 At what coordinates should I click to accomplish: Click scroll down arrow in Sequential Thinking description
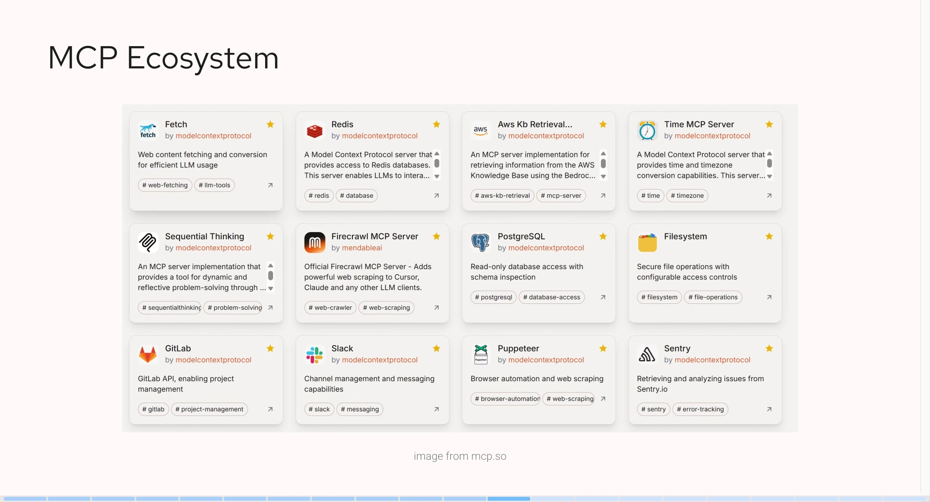pos(270,289)
